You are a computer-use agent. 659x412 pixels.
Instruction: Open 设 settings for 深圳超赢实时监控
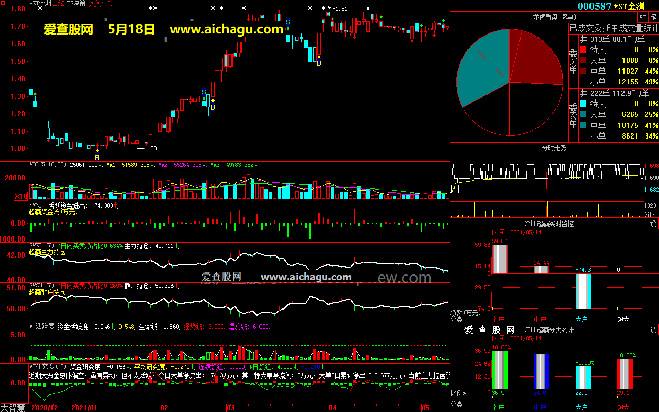[653, 224]
